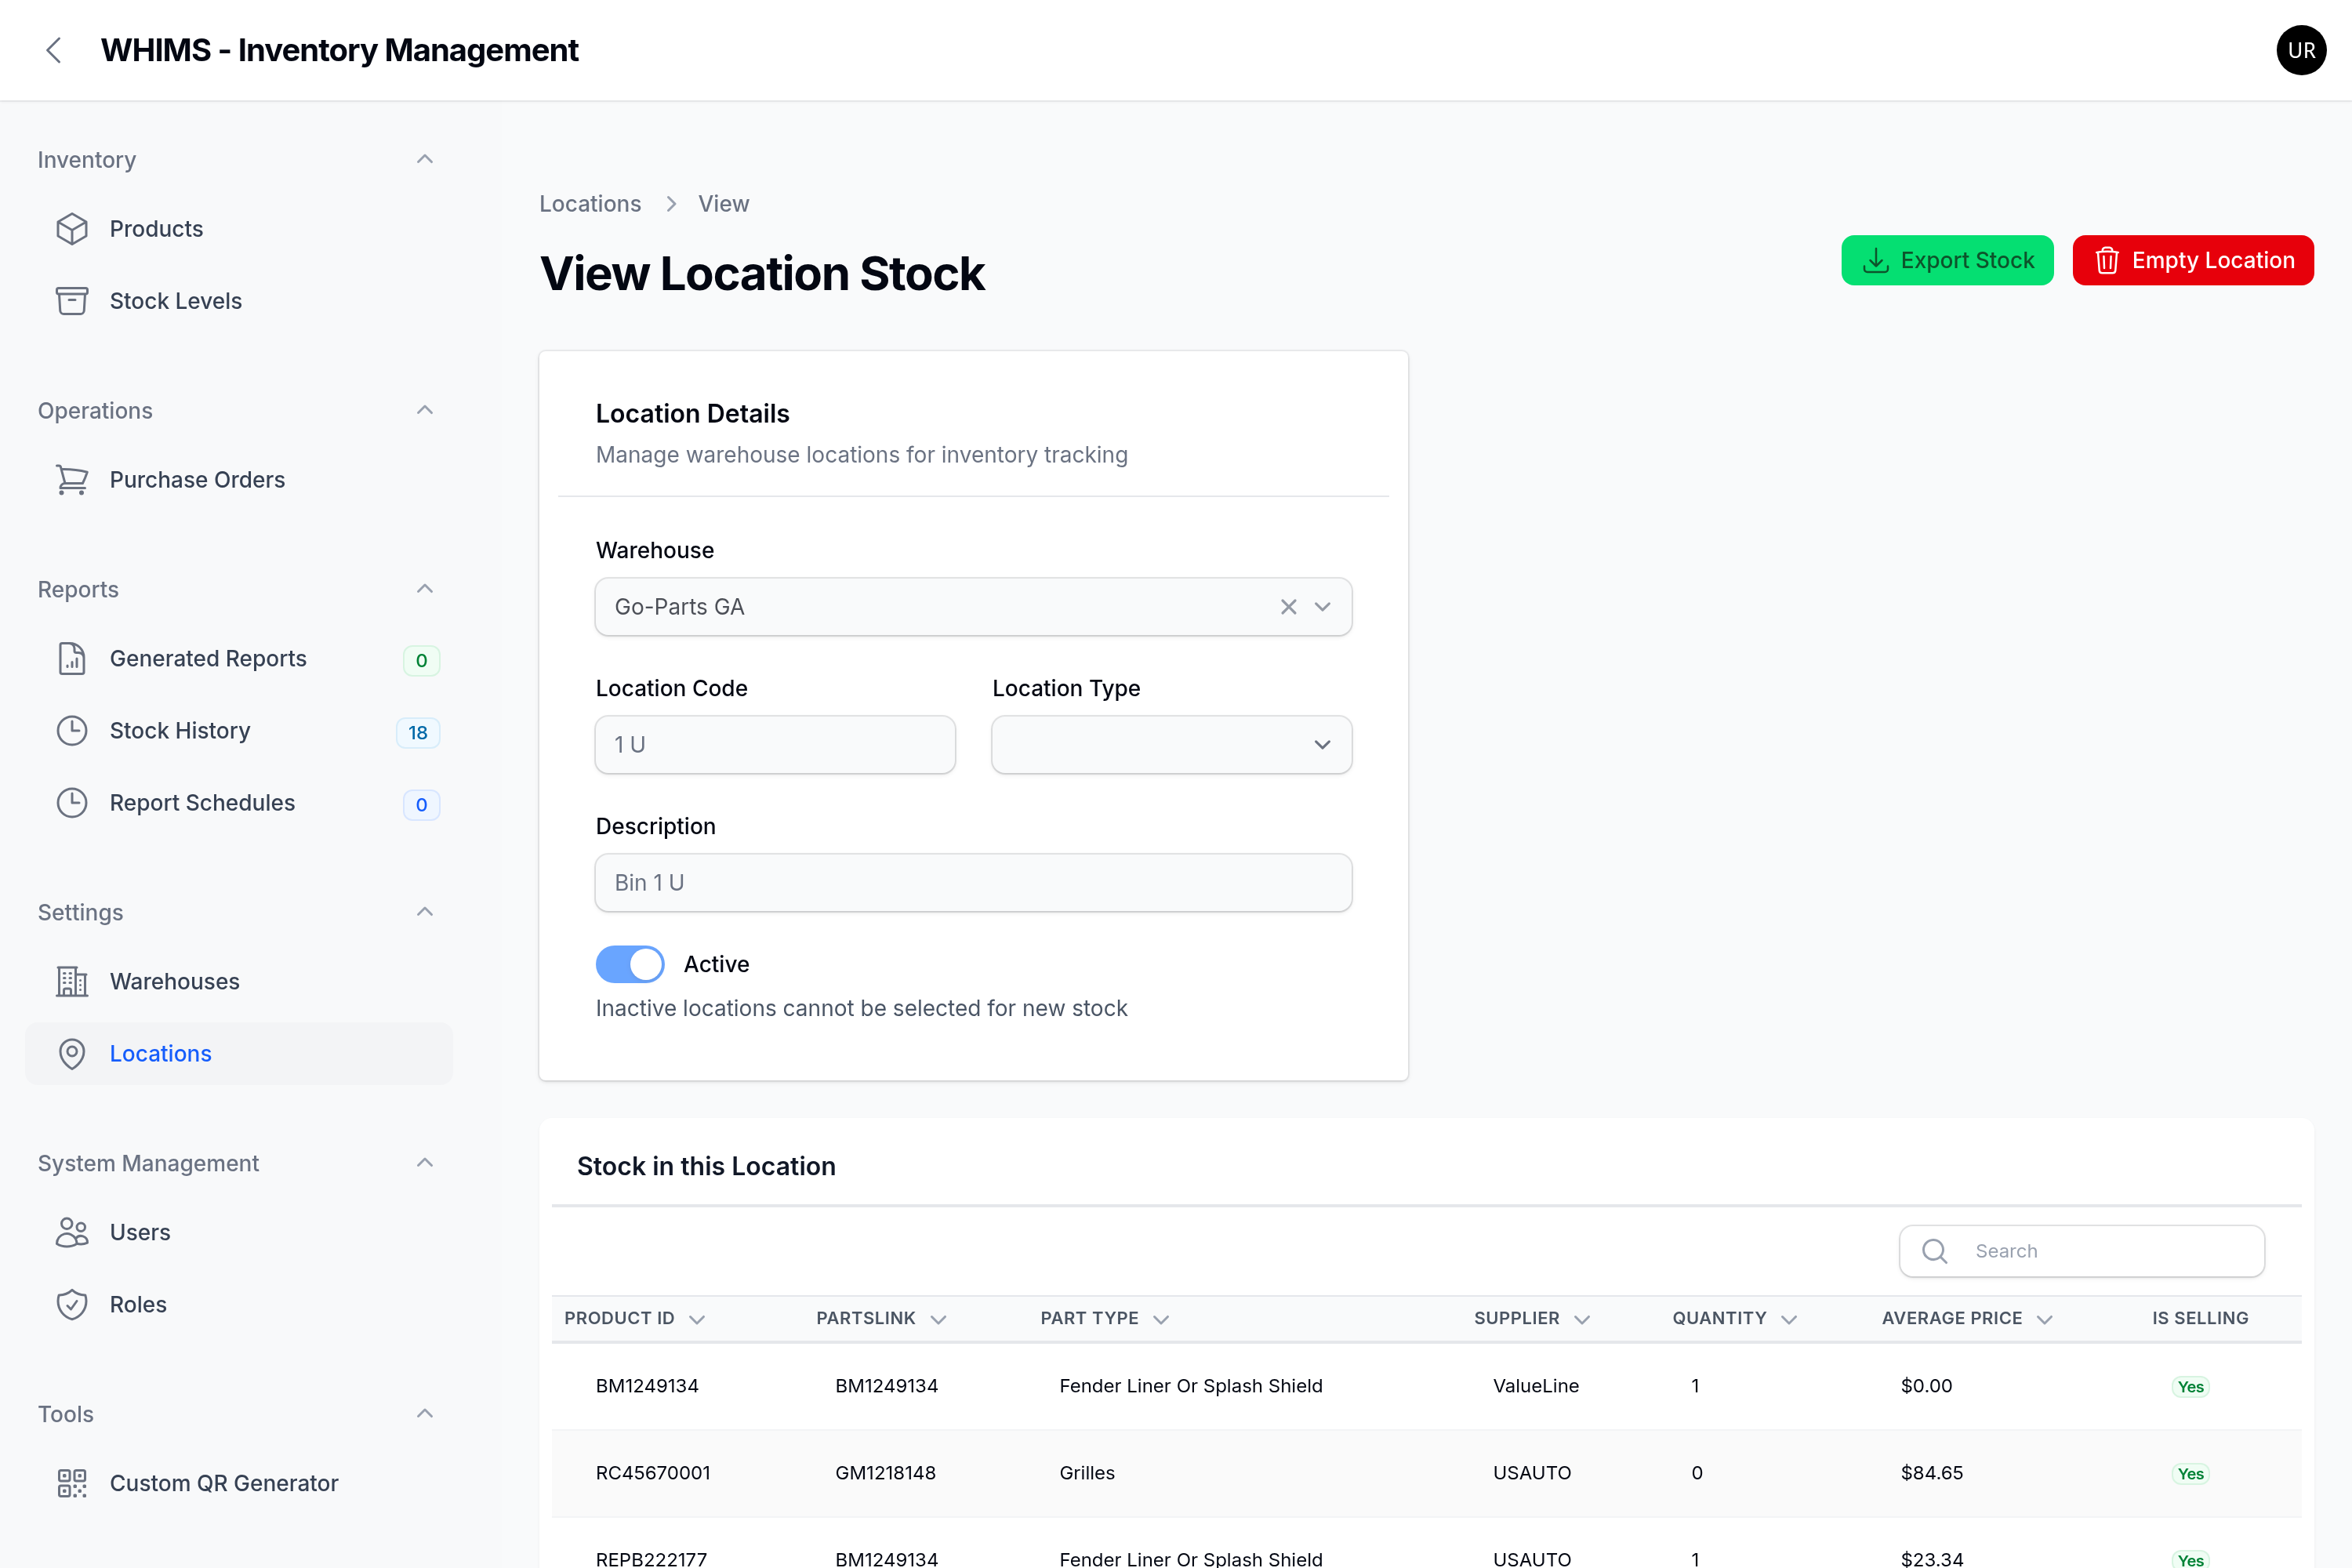The width and height of the screenshot is (2352, 1568).
Task: Clear the Warehouse selection with X
Action: point(1288,607)
